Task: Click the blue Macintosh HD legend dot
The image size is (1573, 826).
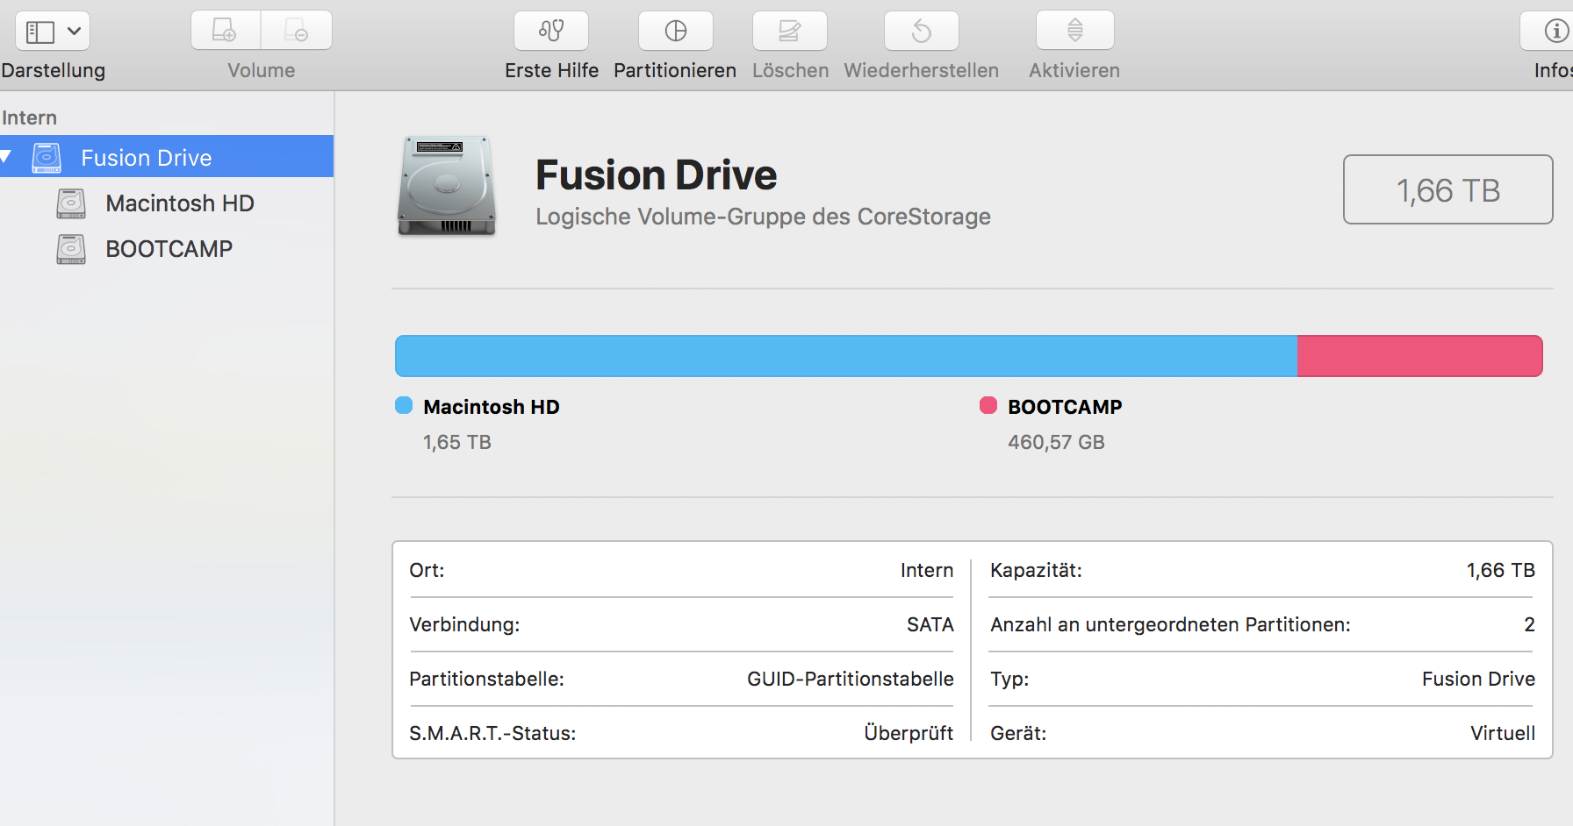Action: coord(404,405)
